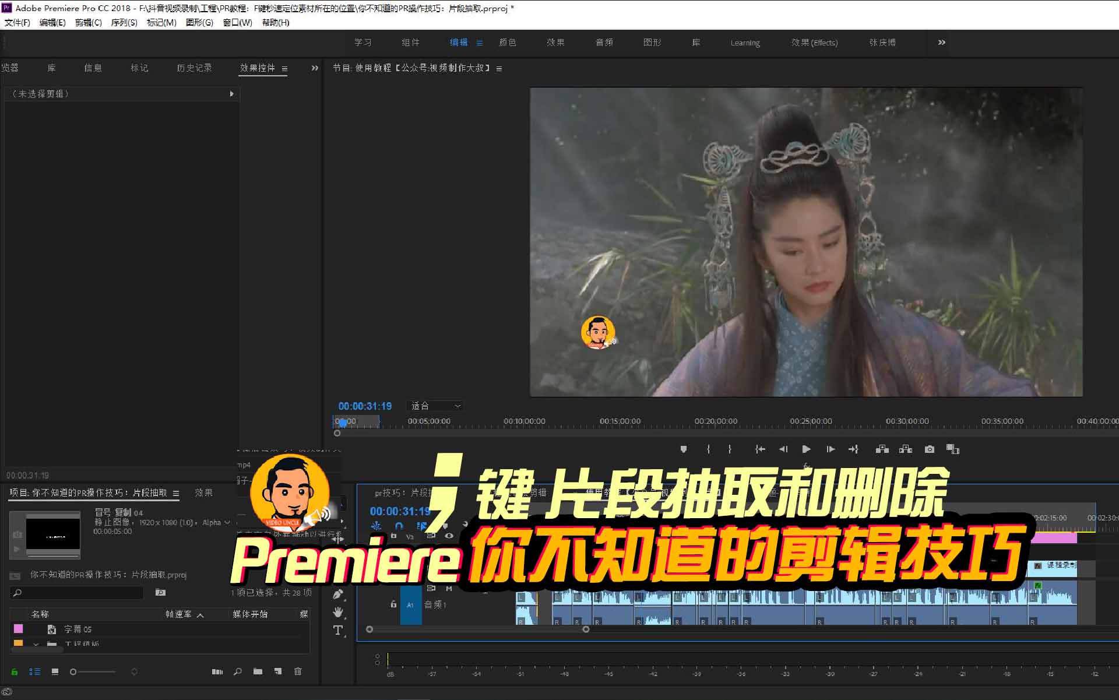Click the Project panel preview thumbnail
The image size is (1119, 700).
click(45, 534)
